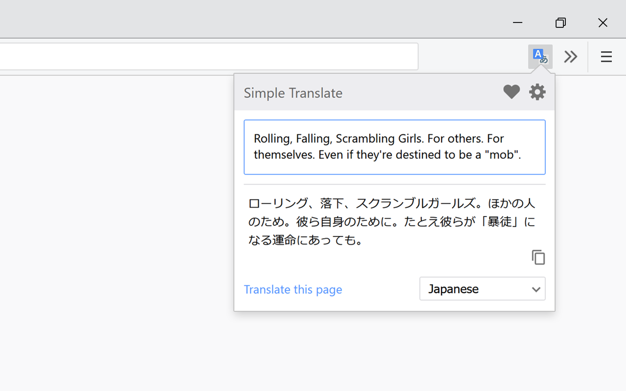Click the browser address bar
Image resolution: width=626 pixels, height=391 pixels.
pyautogui.click(x=209, y=56)
